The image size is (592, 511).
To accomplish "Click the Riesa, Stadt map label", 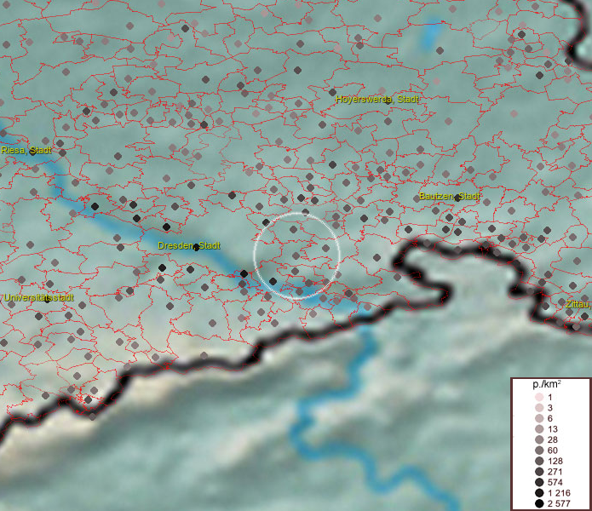I will coord(26,150).
